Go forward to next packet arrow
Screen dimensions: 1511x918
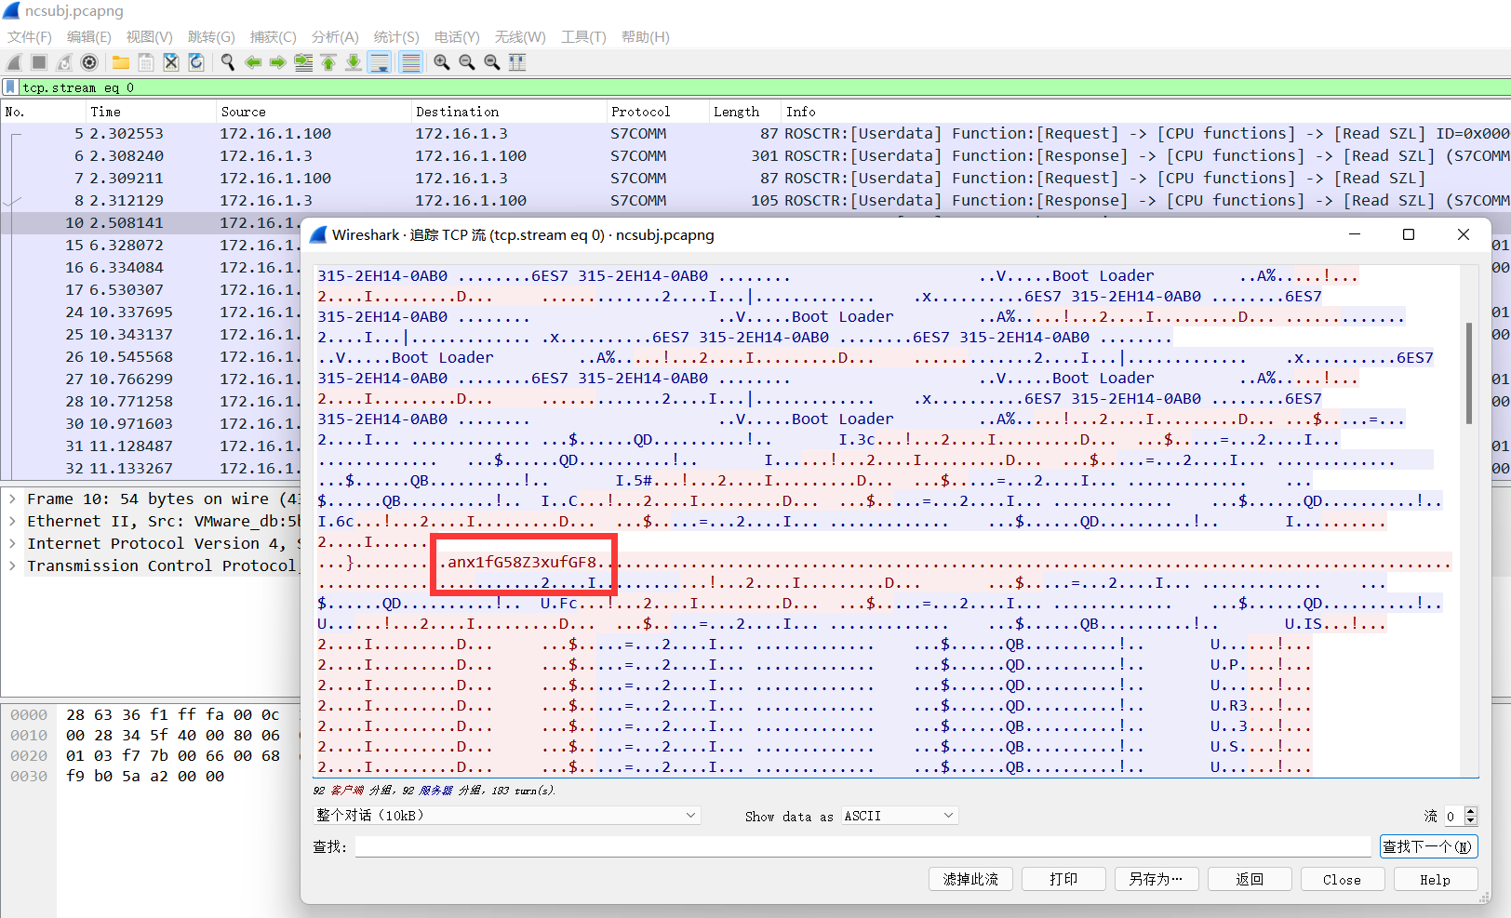click(x=277, y=62)
